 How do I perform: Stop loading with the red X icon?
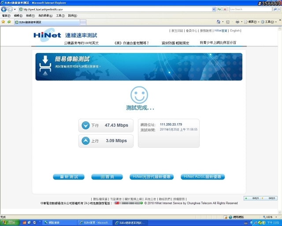[225, 9]
